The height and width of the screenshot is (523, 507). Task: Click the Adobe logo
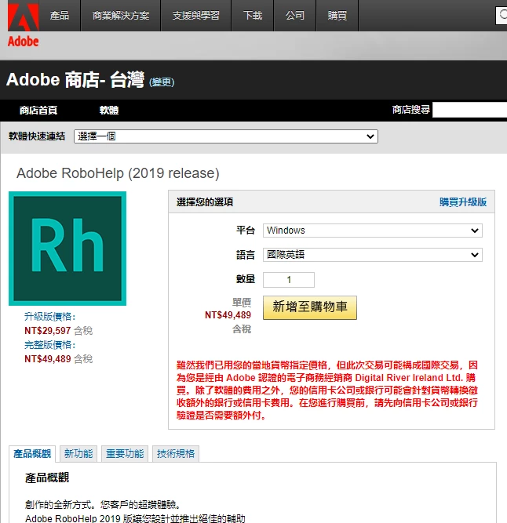tap(24, 24)
